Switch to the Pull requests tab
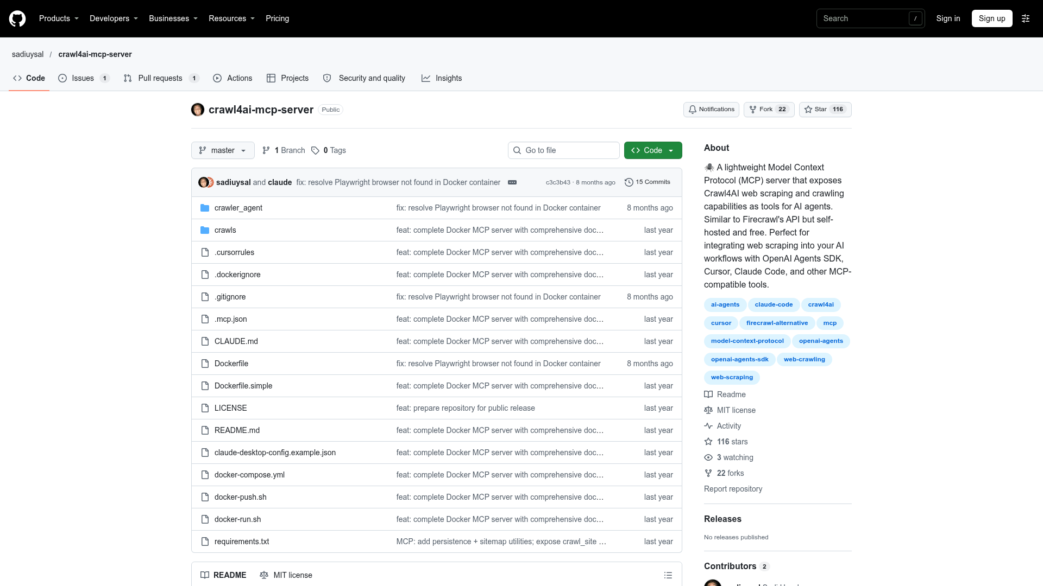 tap(161, 78)
